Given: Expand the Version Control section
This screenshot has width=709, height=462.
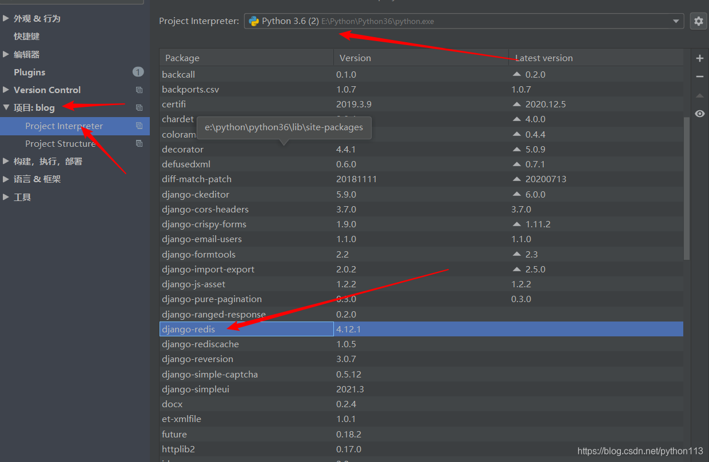Looking at the screenshot, I should pos(6,90).
